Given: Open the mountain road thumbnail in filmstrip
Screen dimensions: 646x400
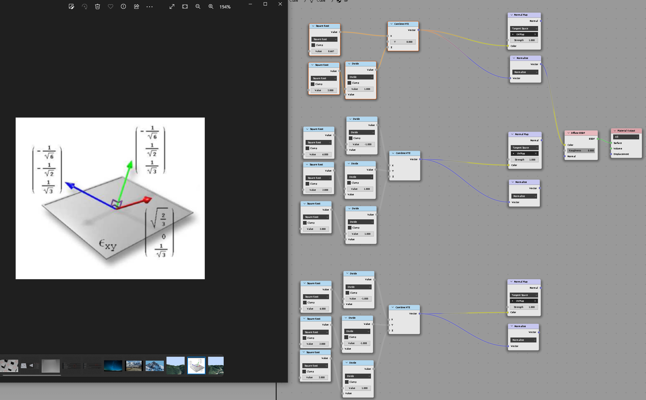Looking at the screenshot, I should 134,366.
